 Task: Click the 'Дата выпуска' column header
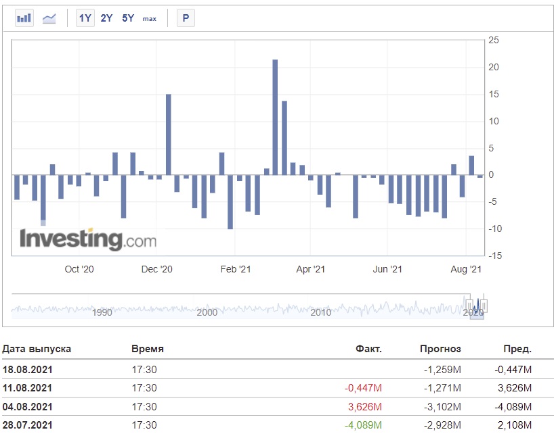(x=37, y=349)
